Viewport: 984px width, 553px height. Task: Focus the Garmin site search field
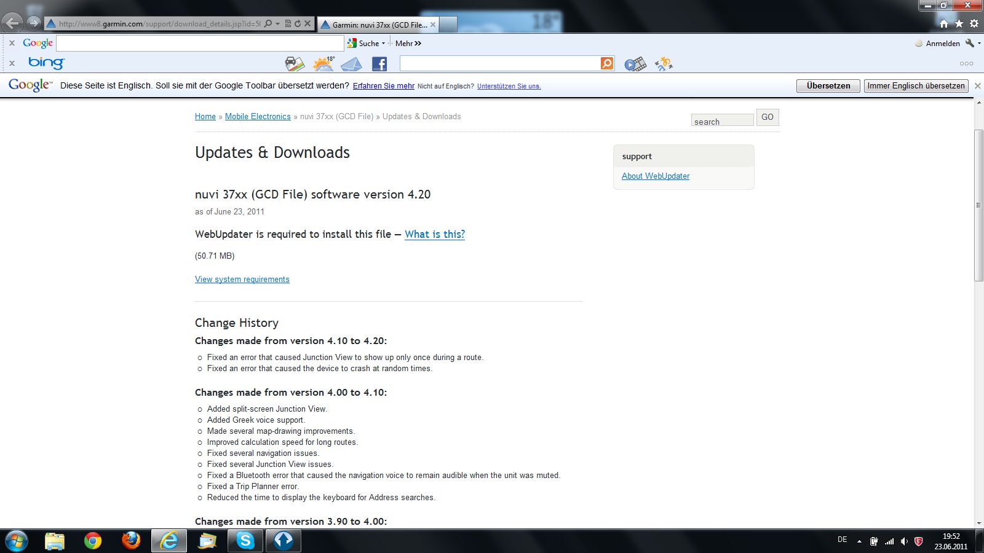coord(722,120)
